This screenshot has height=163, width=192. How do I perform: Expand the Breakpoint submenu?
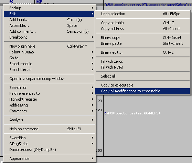(49, 37)
